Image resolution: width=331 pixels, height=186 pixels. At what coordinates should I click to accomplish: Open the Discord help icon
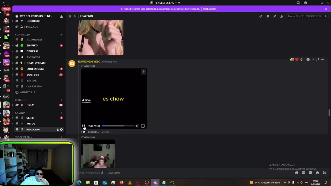[x=306, y=3]
